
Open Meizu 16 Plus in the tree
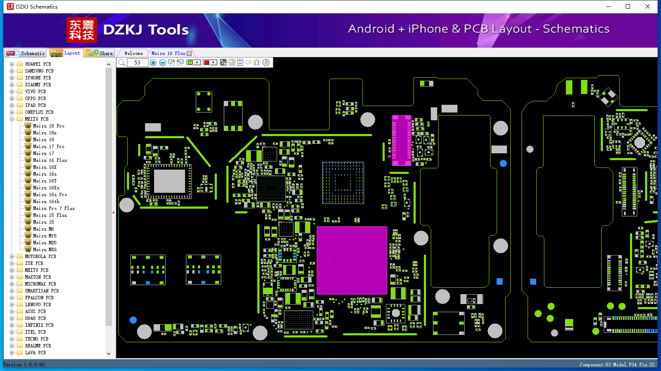50,160
